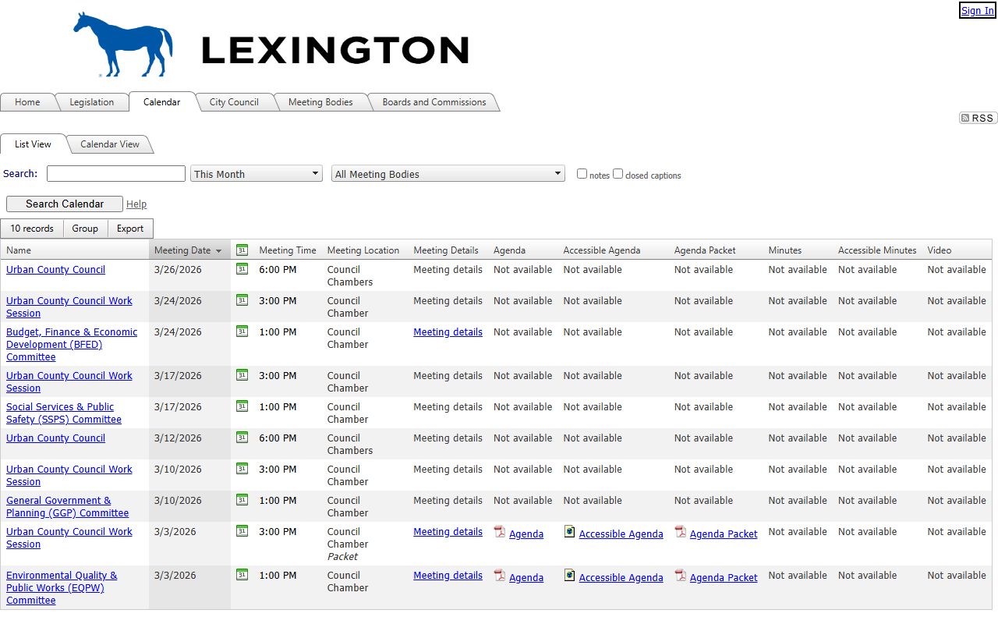The height and width of the screenshot is (624, 998).
Task: Open 3/17/2026 Urban County Council Work Session link
Action: (69, 381)
